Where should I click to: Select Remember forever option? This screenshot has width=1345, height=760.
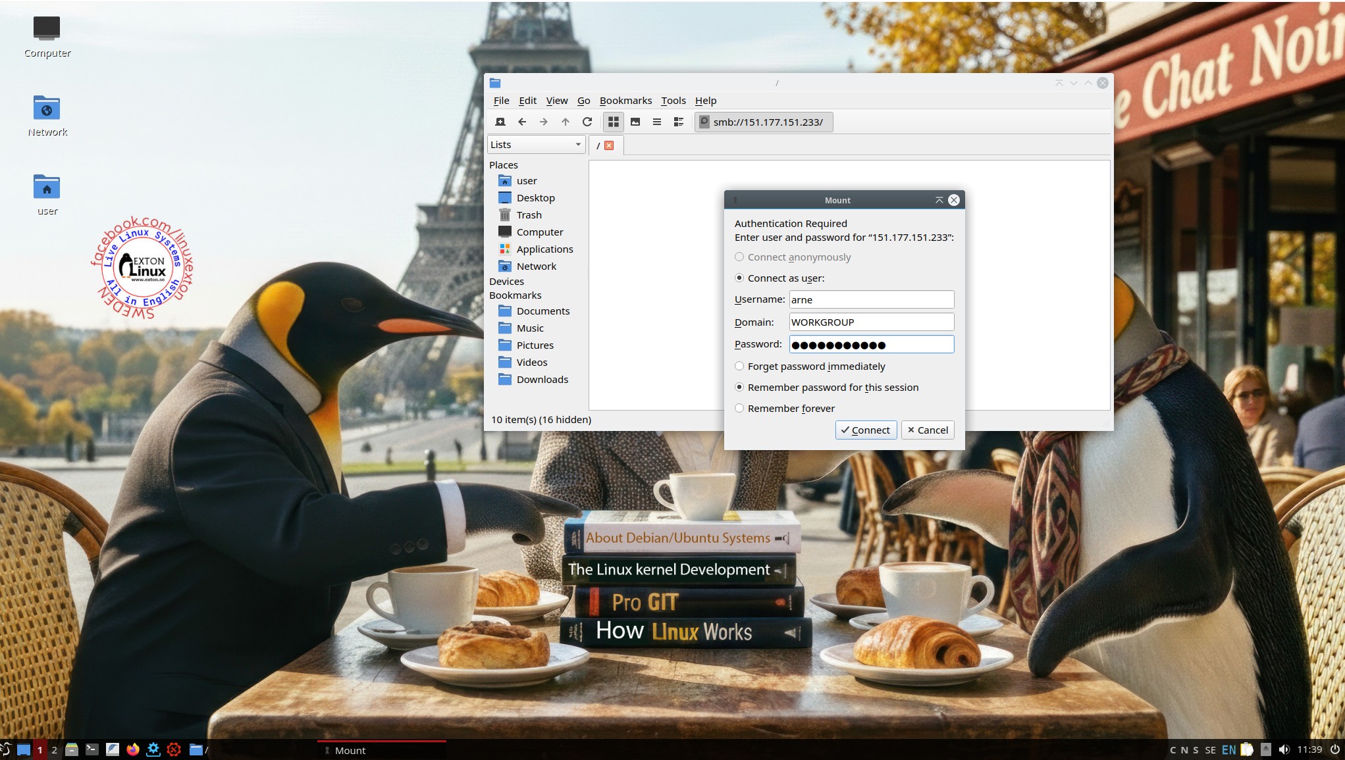739,409
